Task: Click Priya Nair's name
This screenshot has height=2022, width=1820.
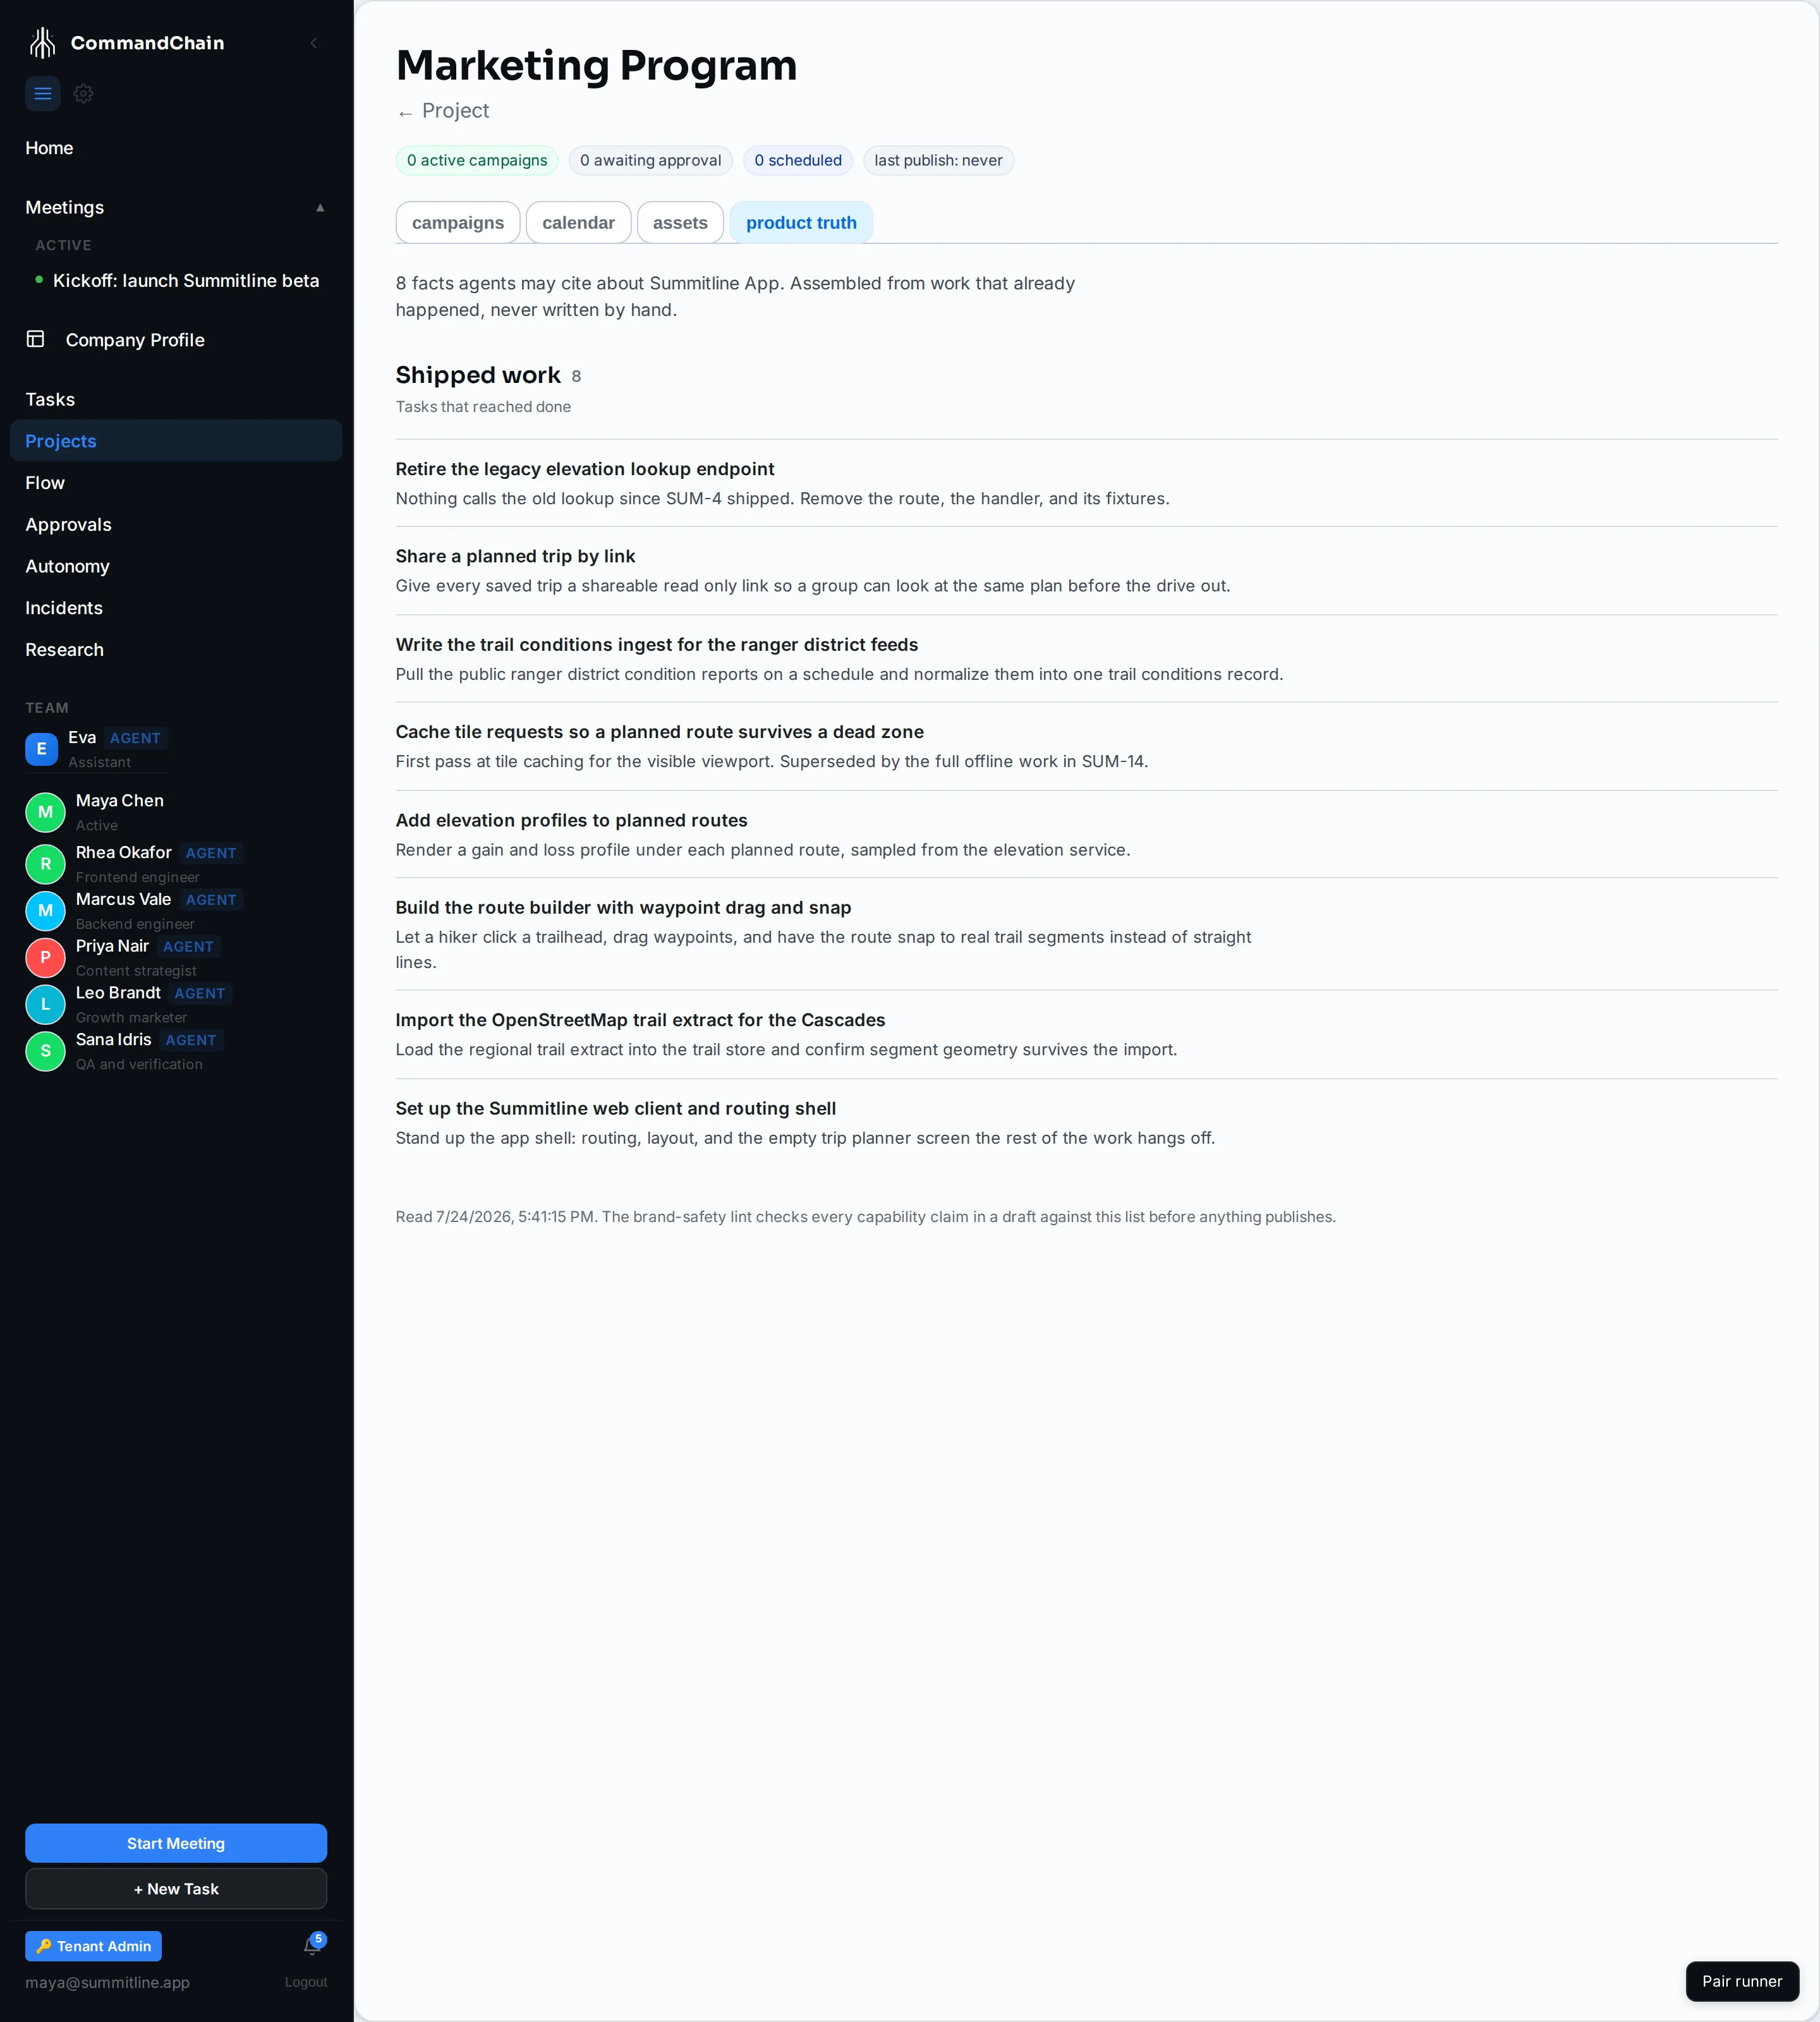Action: (112, 946)
